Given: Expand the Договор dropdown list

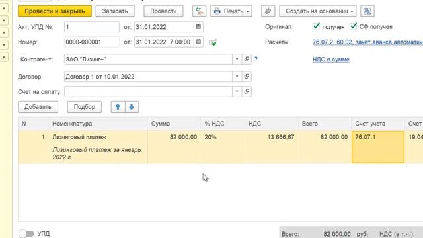Looking at the screenshot, I should point(237,77).
